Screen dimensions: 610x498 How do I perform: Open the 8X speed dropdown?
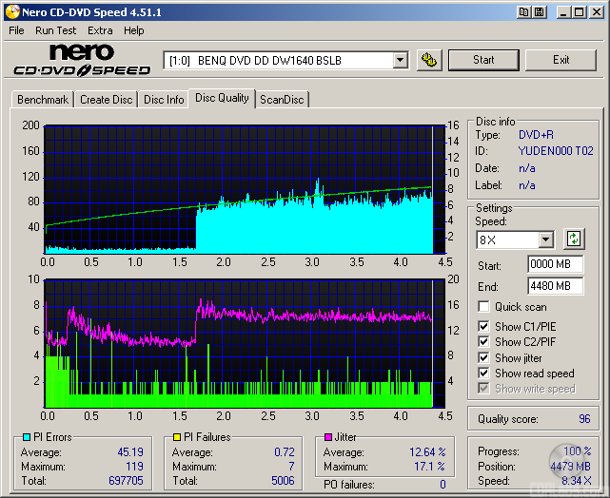[x=545, y=239]
